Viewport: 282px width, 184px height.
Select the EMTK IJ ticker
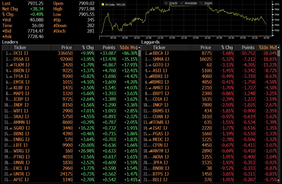click(21, 82)
